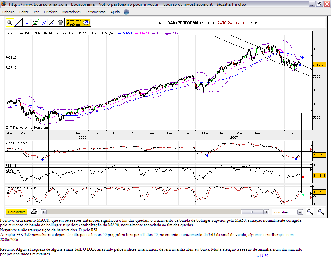The image size is (331, 258).
Task: Click the Firefox logo in title bar
Action: (x=4, y=4)
